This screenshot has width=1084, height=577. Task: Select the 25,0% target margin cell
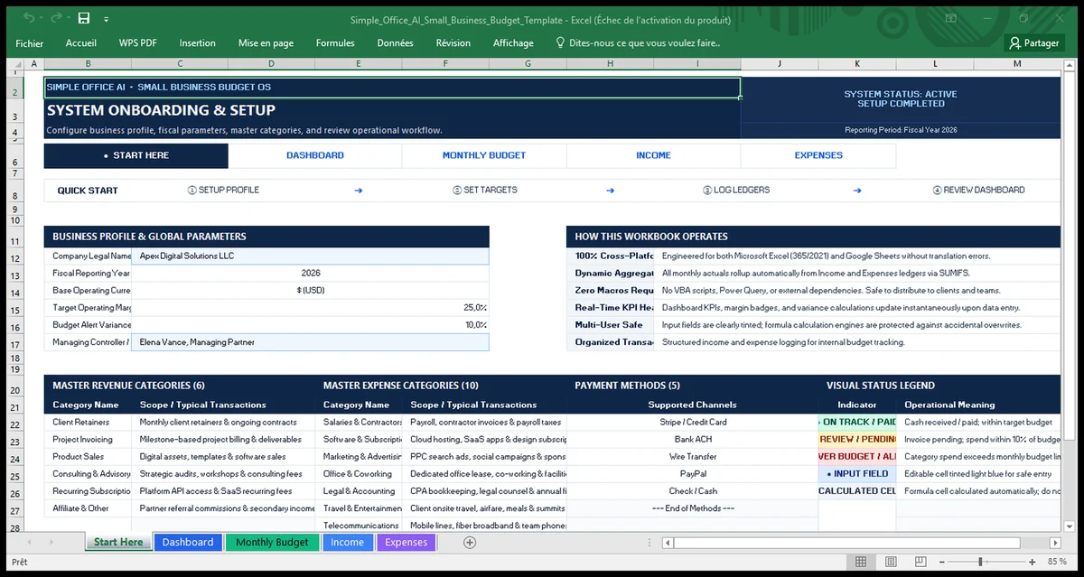310,308
